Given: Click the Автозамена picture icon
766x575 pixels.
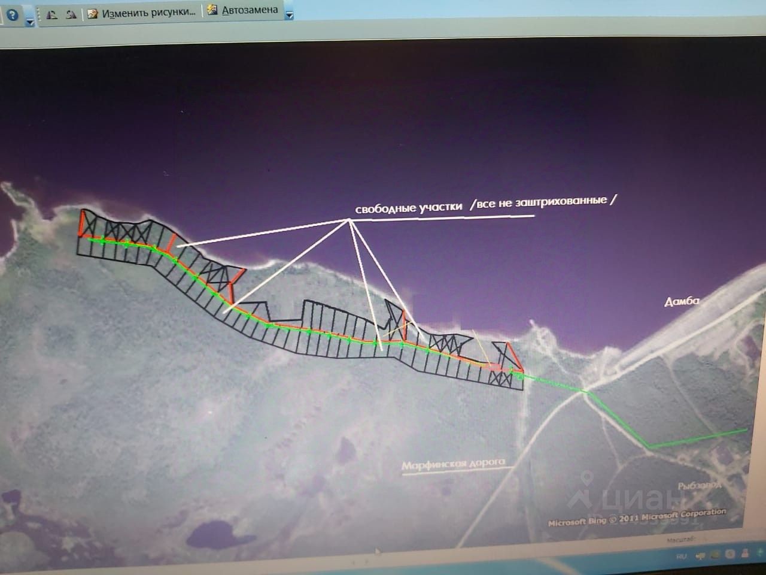Looking at the screenshot, I should click(x=212, y=10).
